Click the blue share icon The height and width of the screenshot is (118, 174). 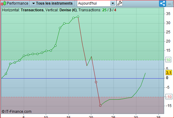click(x=162, y=3)
